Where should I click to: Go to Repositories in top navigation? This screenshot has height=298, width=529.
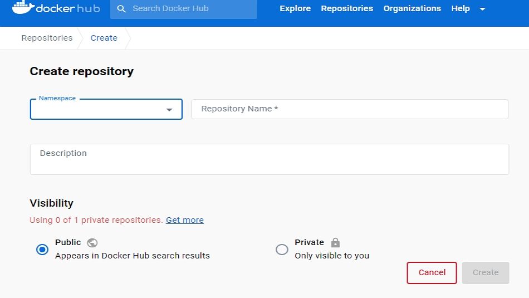(347, 8)
